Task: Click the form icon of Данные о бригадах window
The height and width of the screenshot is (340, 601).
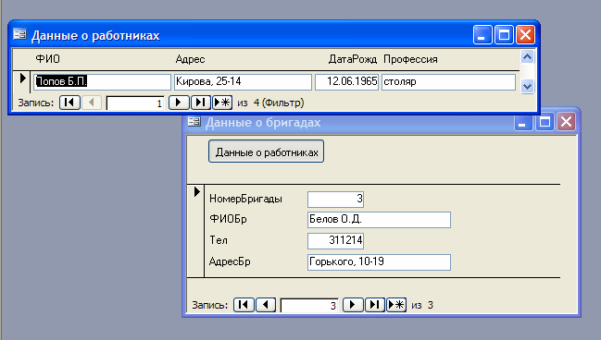Action: click(194, 122)
